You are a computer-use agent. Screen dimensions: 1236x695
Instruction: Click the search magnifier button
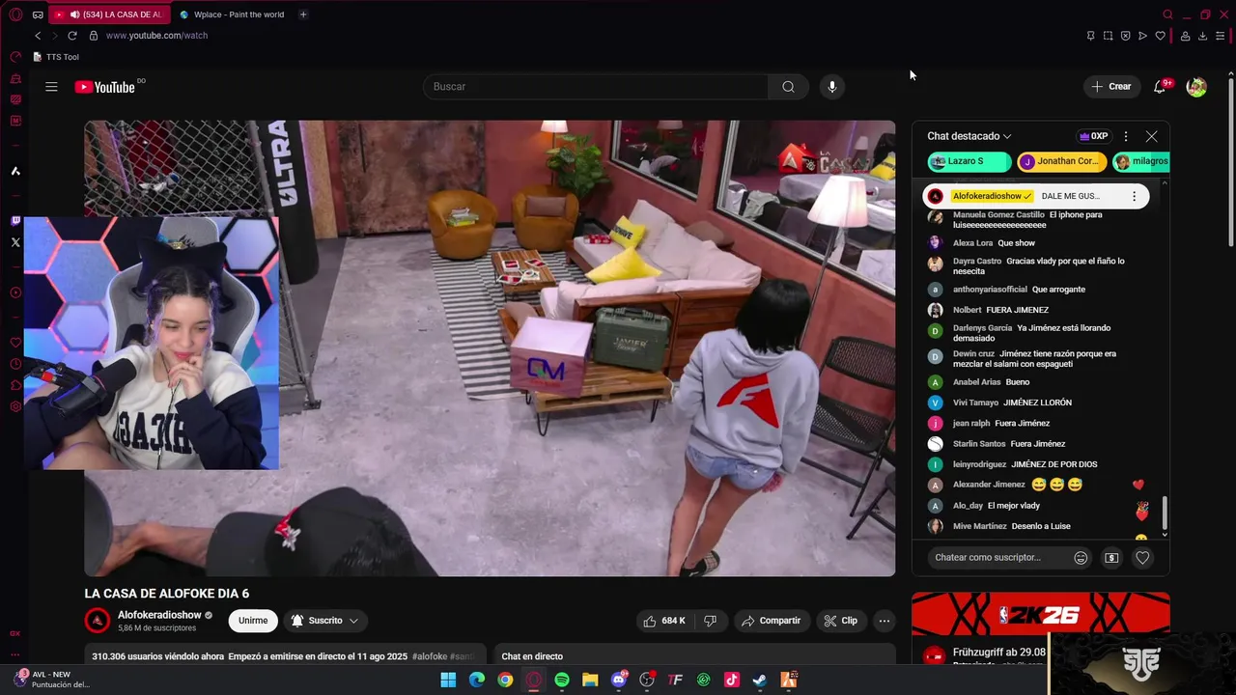[788, 87]
